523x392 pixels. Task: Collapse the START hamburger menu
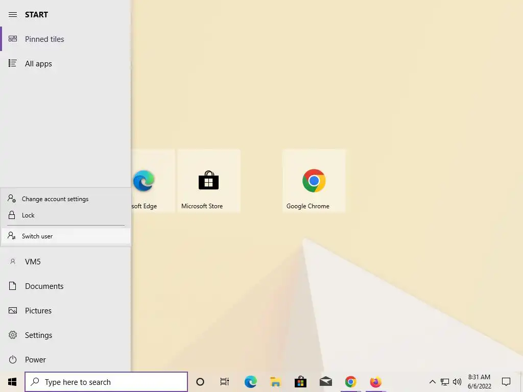(x=13, y=15)
